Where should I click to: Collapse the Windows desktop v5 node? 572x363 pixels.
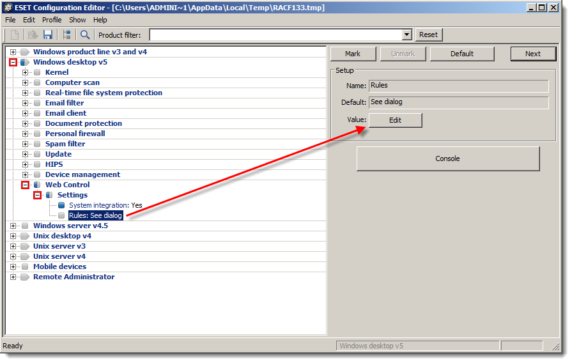click(x=13, y=62)
